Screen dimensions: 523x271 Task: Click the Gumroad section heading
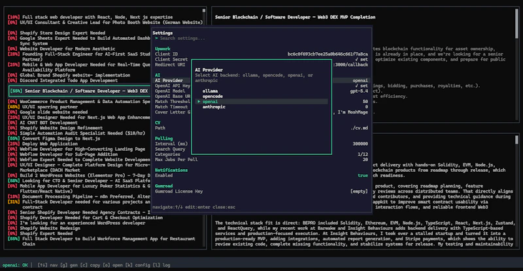[x=164, y=186]
